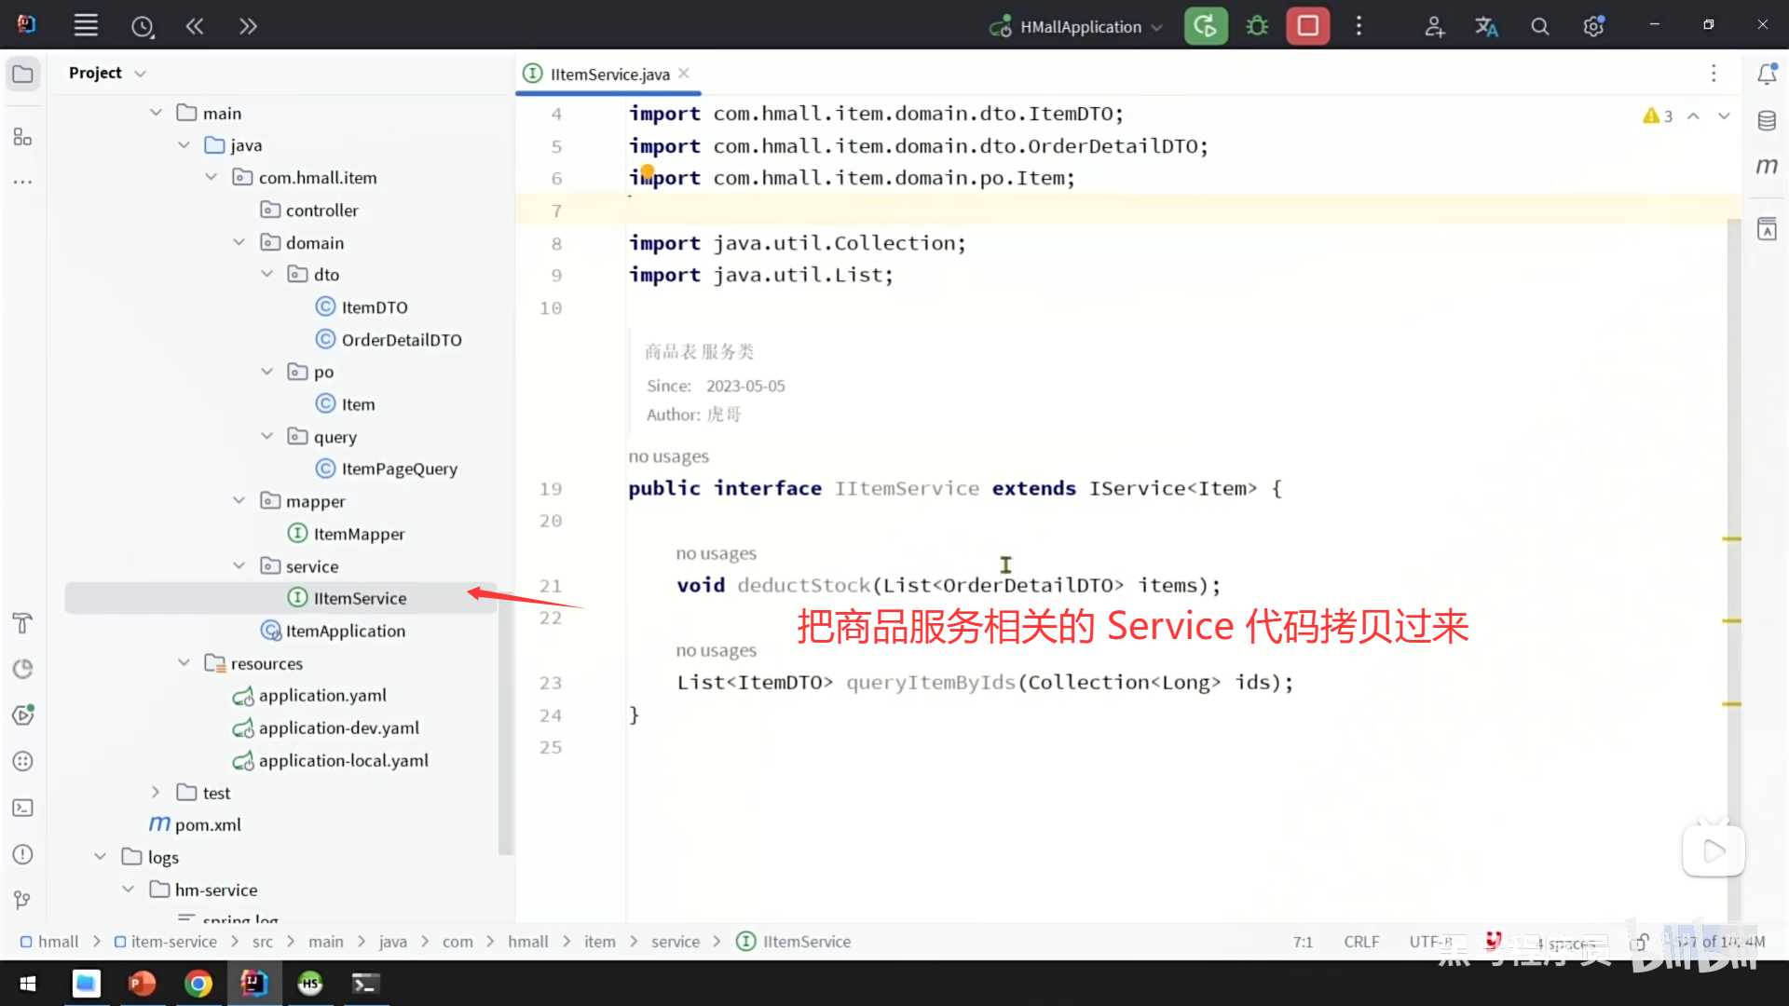Stop the running application
1789x1006 pixels.
tap(1307, 26)
